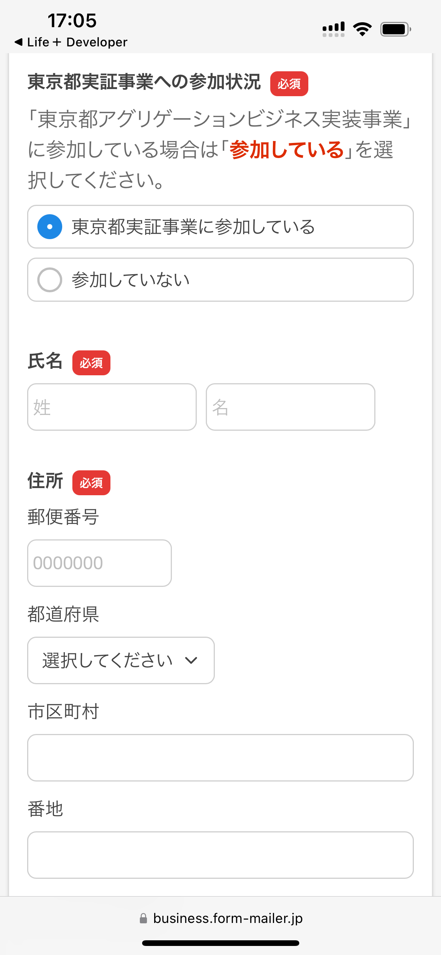The image size is (441, 955).
Task: Select 東京都実証事業に参加している radio button
Action: point(50,227)
